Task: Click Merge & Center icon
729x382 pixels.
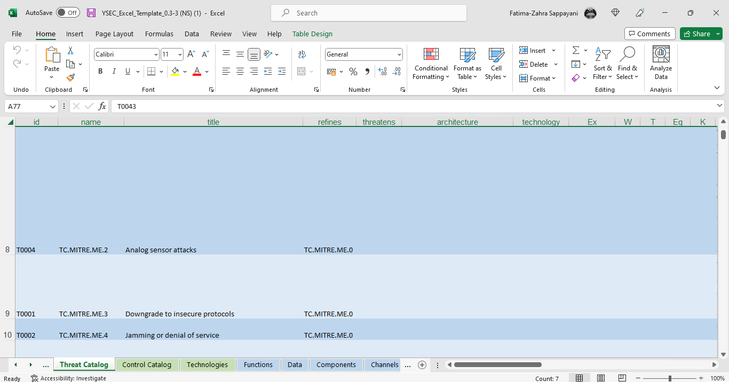Action: pyautogui.click(x=302, y=71)
